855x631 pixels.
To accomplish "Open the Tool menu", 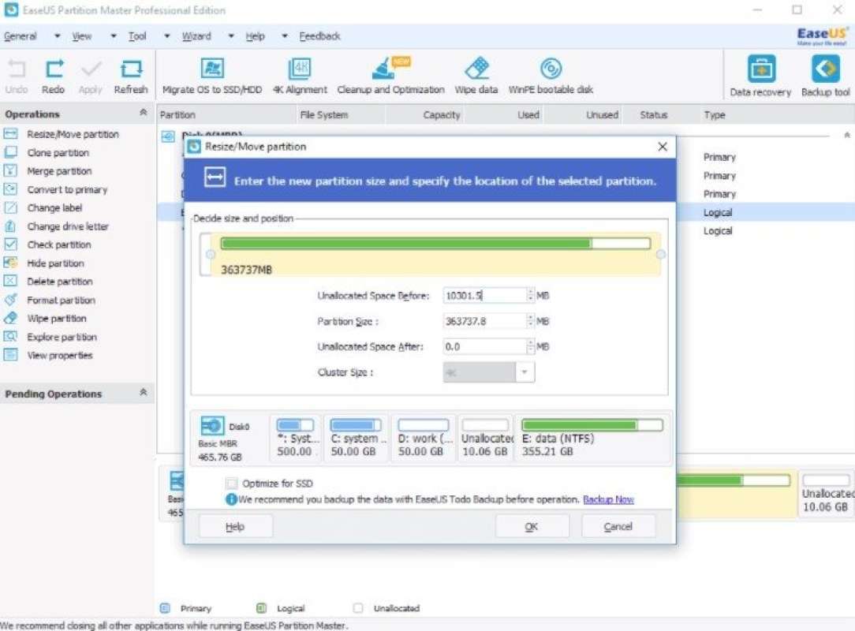I will 136,35.
